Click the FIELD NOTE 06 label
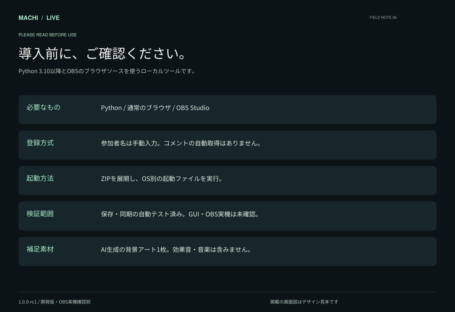This screenshot has width=455, height=312. point(383,17)
